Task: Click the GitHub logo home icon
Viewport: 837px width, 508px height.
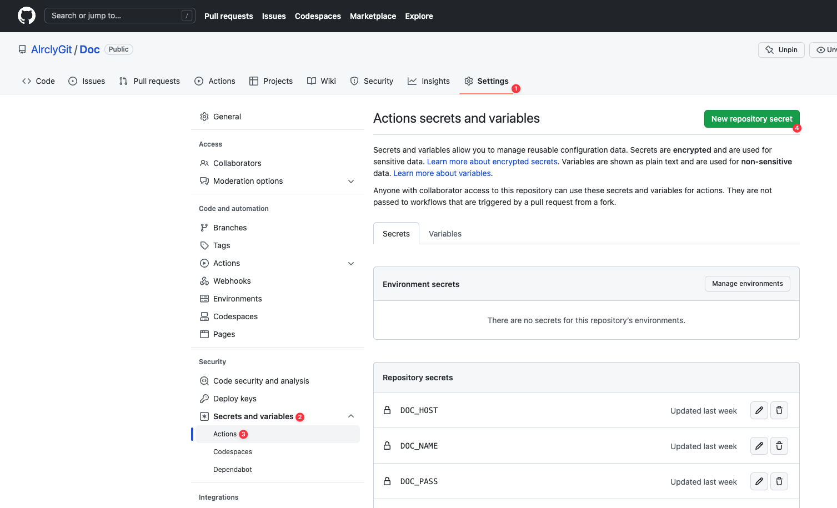Action: click(x=27, y=16)
